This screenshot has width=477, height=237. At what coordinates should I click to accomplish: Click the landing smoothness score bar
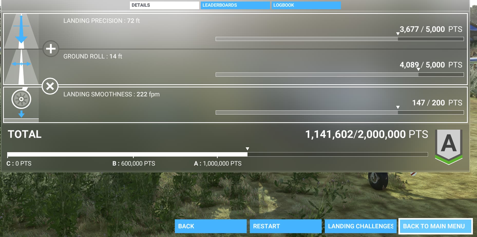(x=340, y=112)
